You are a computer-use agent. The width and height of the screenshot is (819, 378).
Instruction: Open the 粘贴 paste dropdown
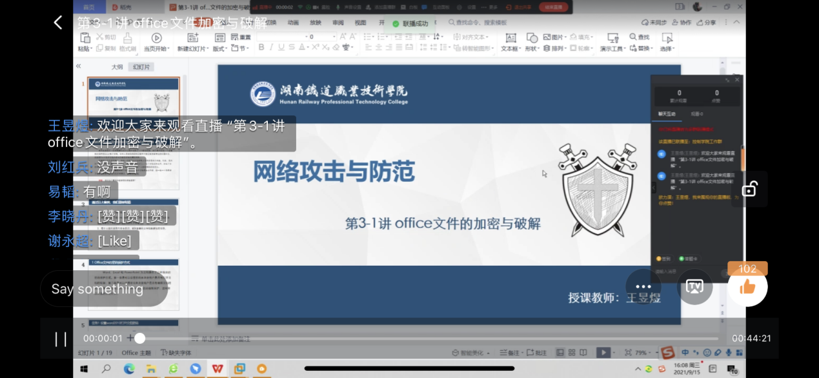pos(85,48)
